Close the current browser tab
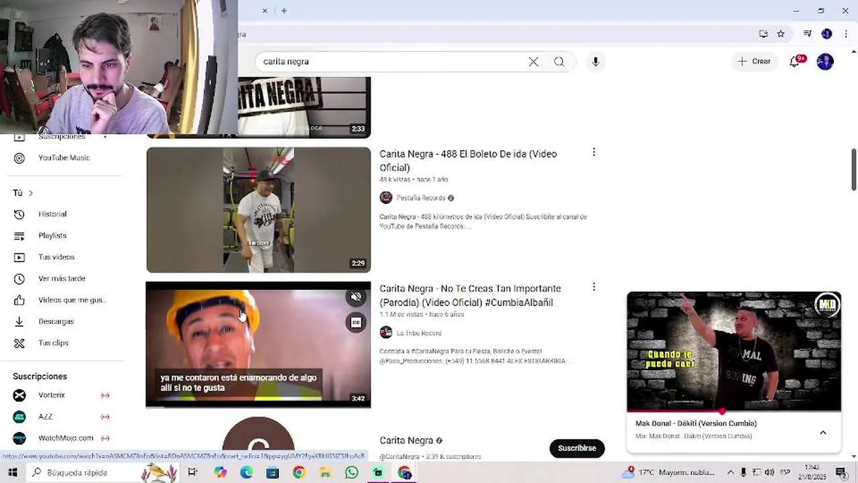Screen dimensions: 858x483 (x=265, y=11)
